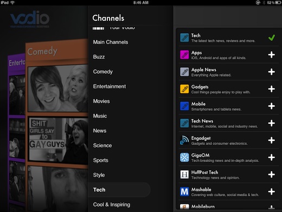Add the Apps channel with plus button

click(272, 55)
